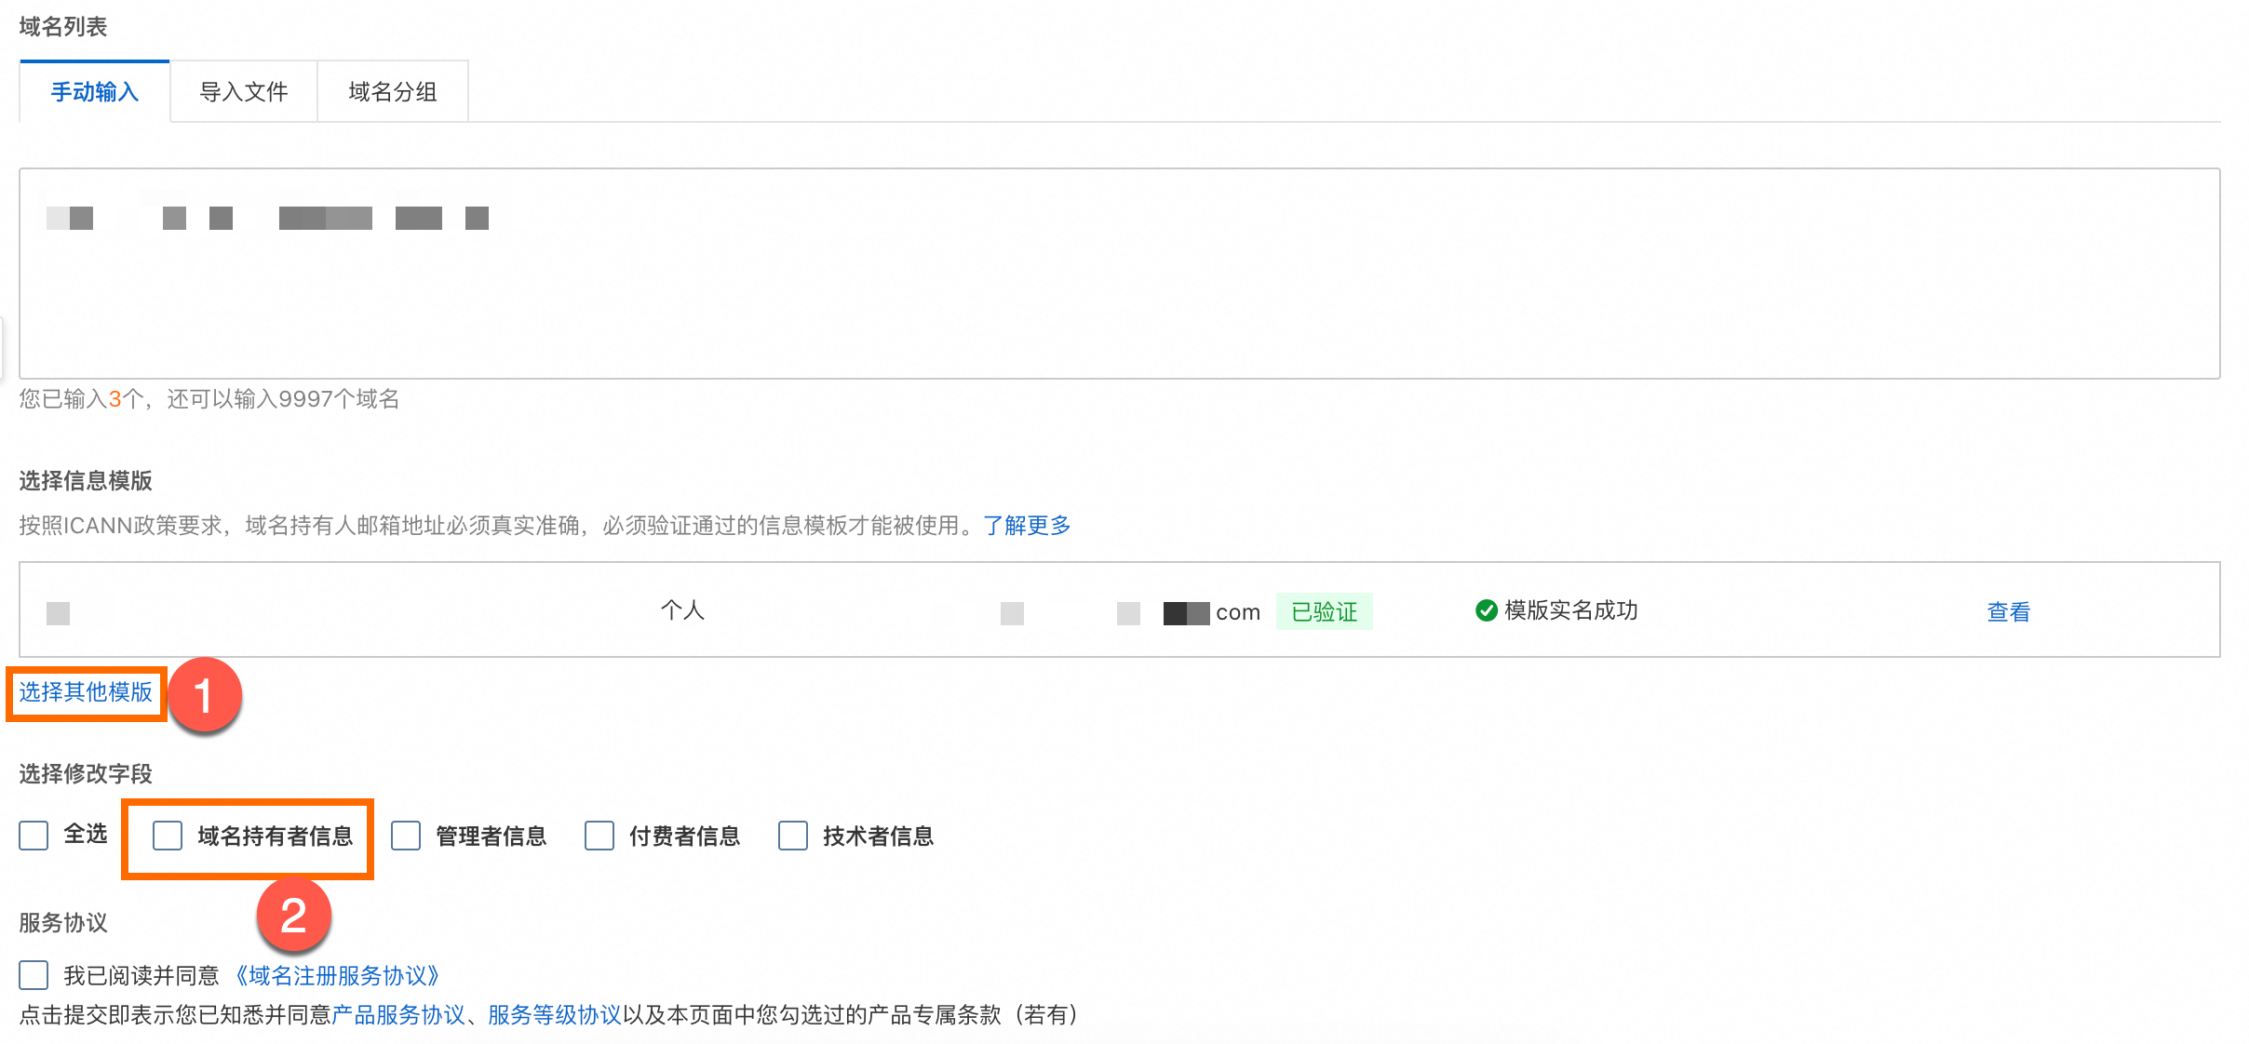This screenshot has width=2249, height=1044.
Task: Click the 选择其他模版 link
Action: pyautogui.click(x=86, y=692)
